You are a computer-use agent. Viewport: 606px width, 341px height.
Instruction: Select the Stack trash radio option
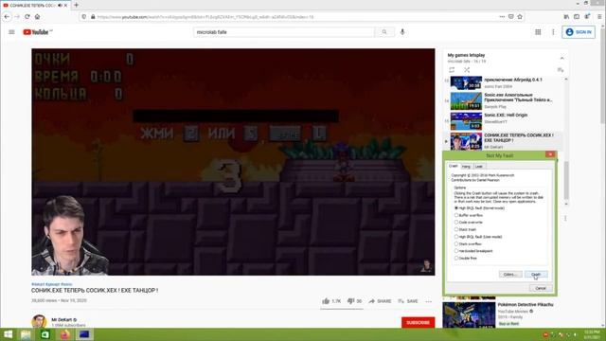tap(456, 229)
